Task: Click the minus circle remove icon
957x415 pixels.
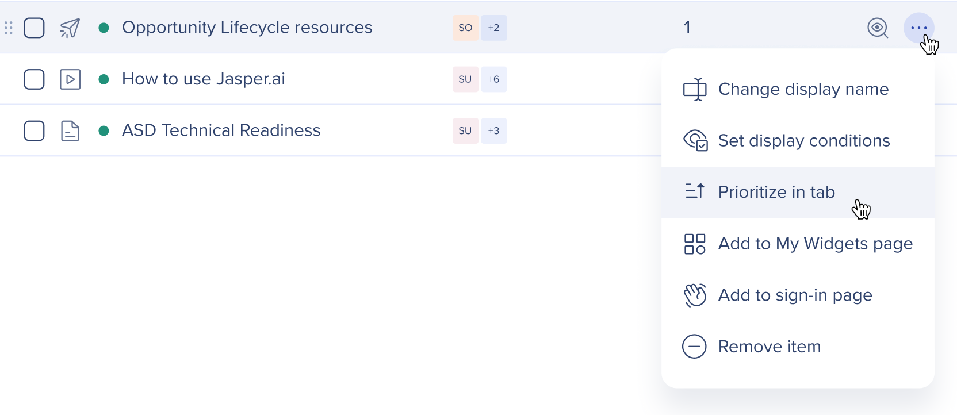Action: pos(694,347)
